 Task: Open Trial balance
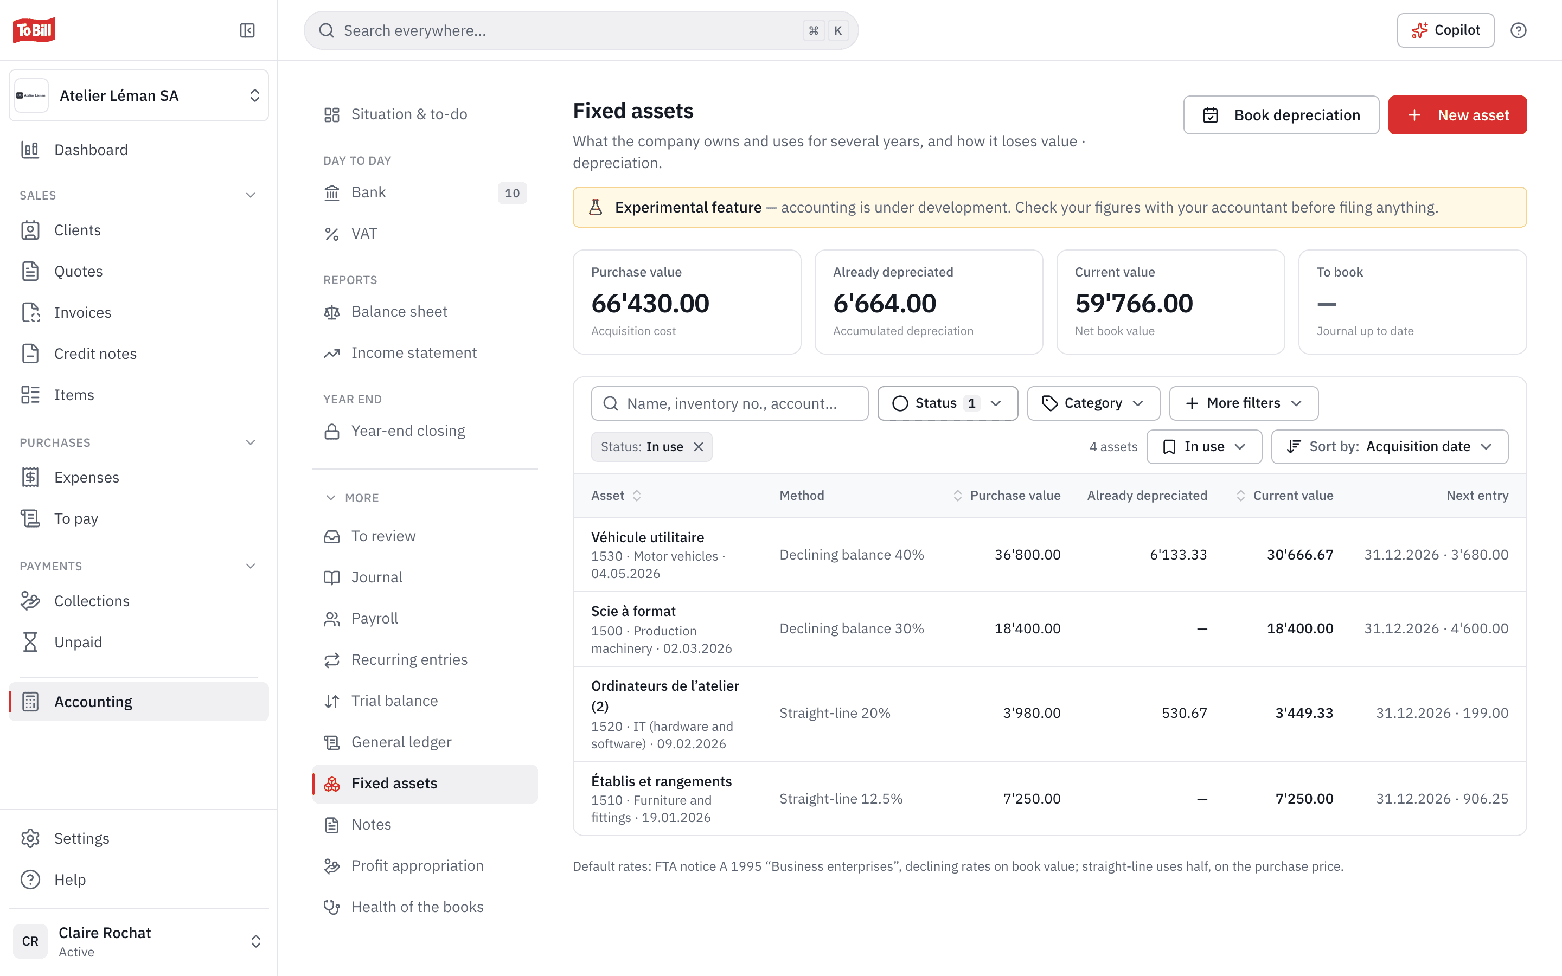[425, 701]
